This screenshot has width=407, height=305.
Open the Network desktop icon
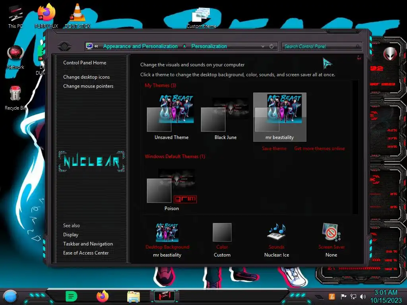tap(16, 58)
